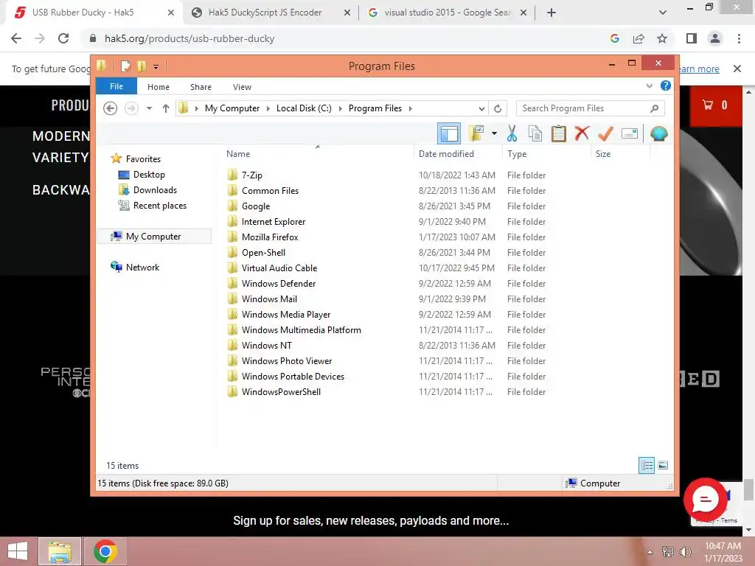Open the folder options toolbar icon
The image size is (755, 566).
(x=476, y=133)
